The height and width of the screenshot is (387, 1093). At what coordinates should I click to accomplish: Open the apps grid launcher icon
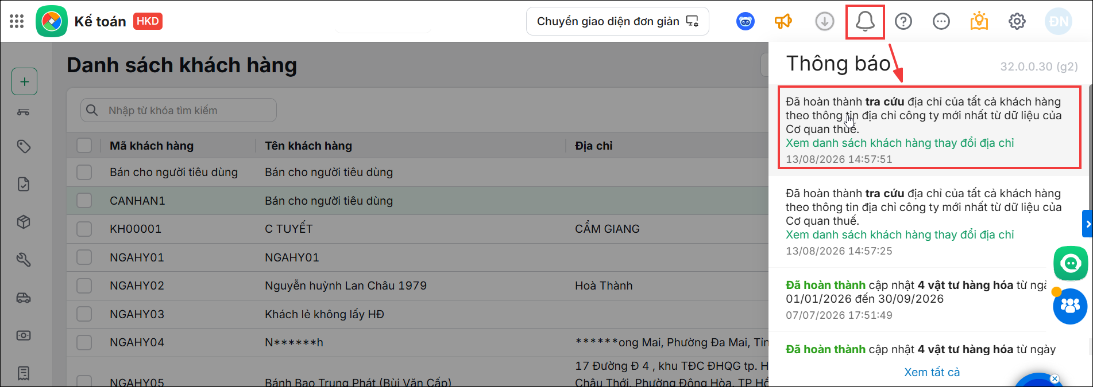pyautogui.click(x=17, y=21)
